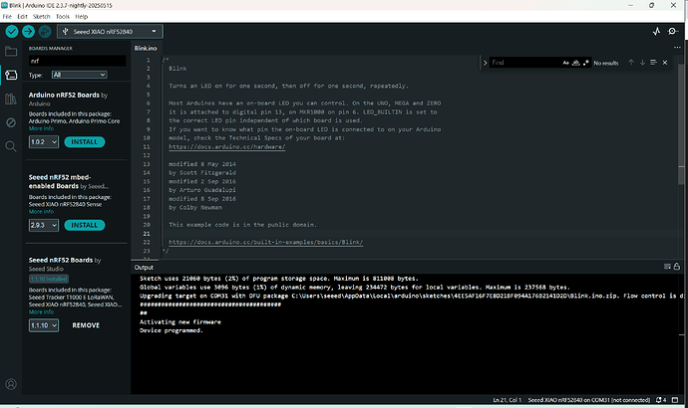The height and width of the screenshot is (408, 688).
Task: Open version dropdown showing 2.9.3
Action: coord(44,225)
